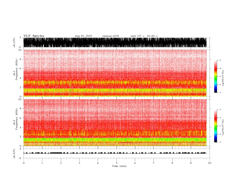236x183 pixels.
Task: Click the "ch.1(V)" axis label
Action: tap(14, 42)
